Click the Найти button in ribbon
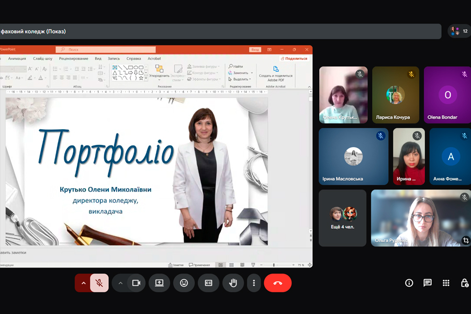Viewport: 471px width, 314px height. click(236, 66)
